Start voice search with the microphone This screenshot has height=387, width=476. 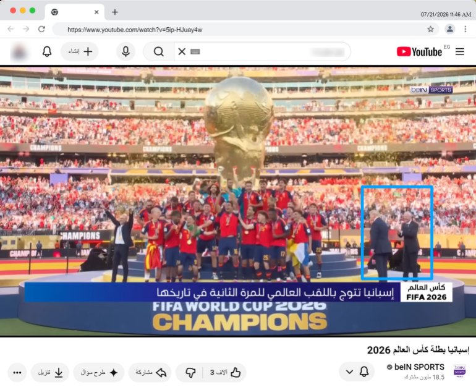(x=125, y=51)
